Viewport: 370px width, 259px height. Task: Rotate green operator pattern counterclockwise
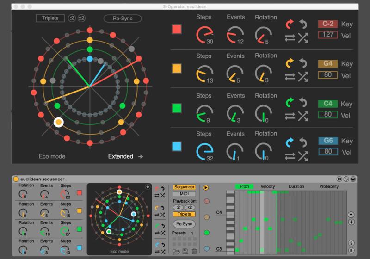(303, 102)
